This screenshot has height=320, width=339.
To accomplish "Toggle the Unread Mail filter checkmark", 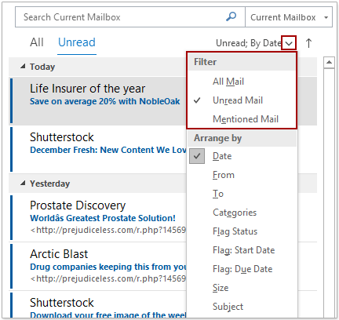I will coord(242,100).
